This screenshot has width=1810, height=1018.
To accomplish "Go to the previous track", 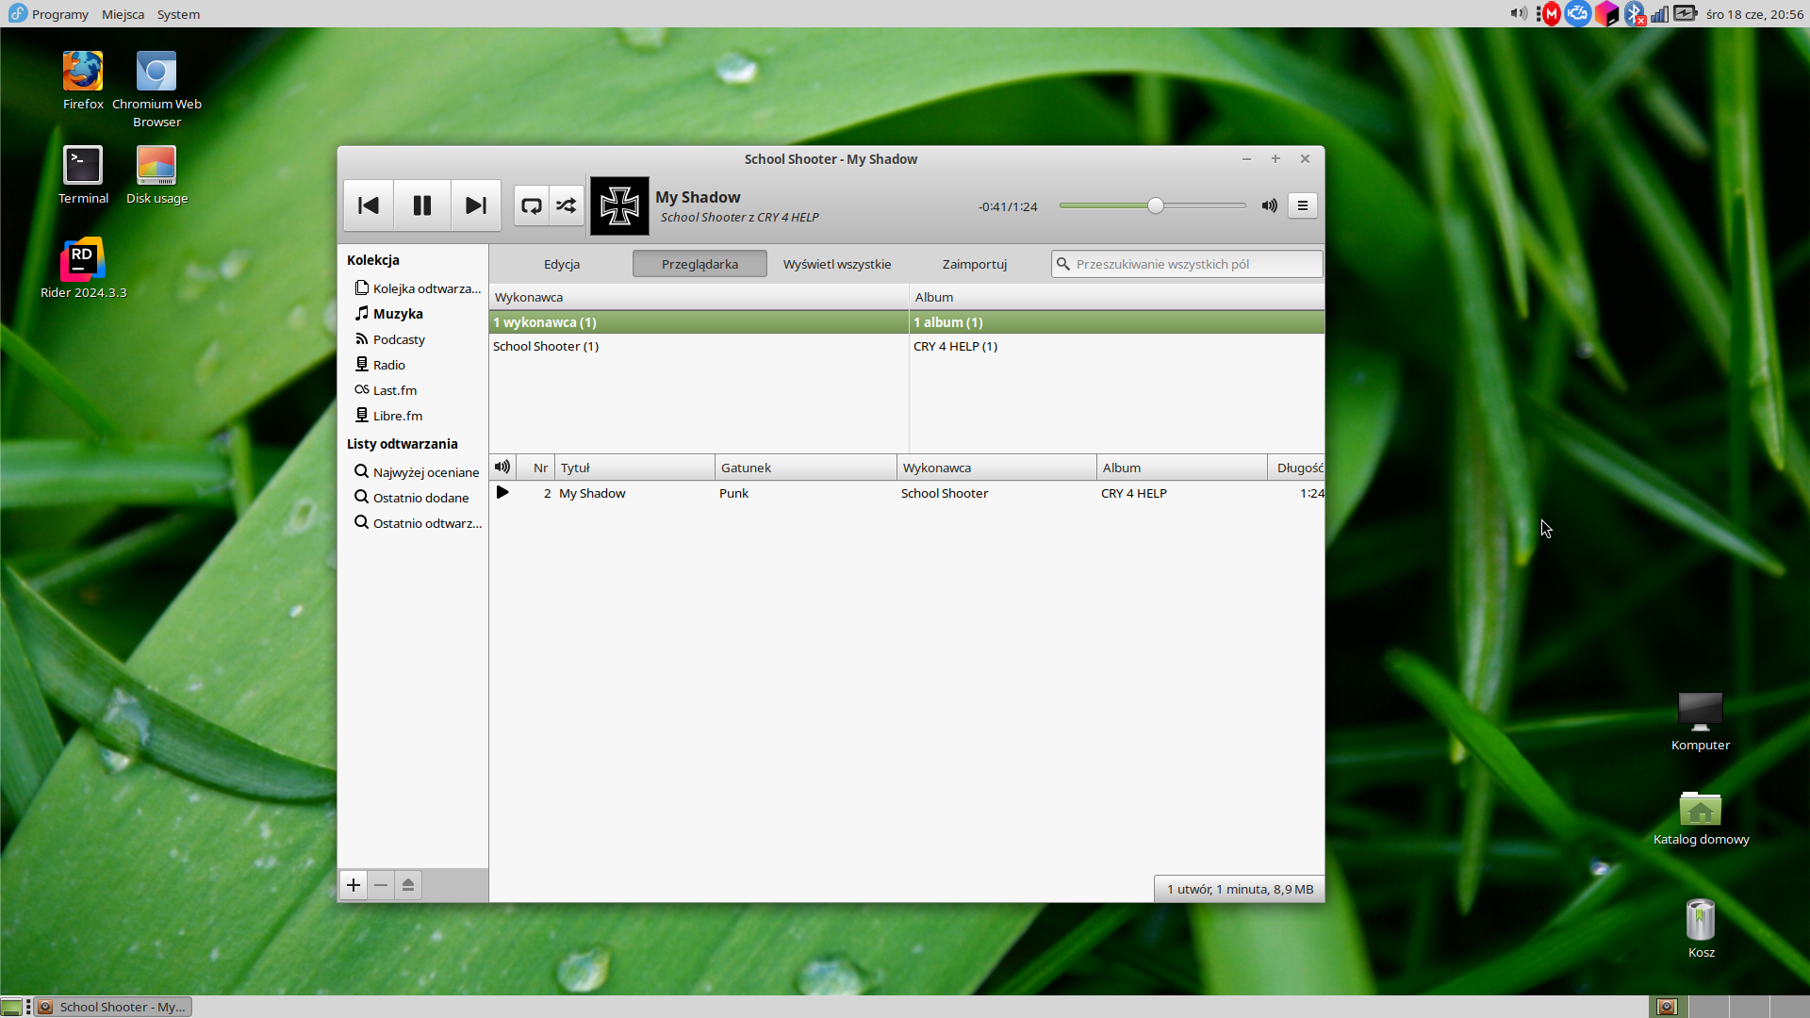I will [369, 205].
